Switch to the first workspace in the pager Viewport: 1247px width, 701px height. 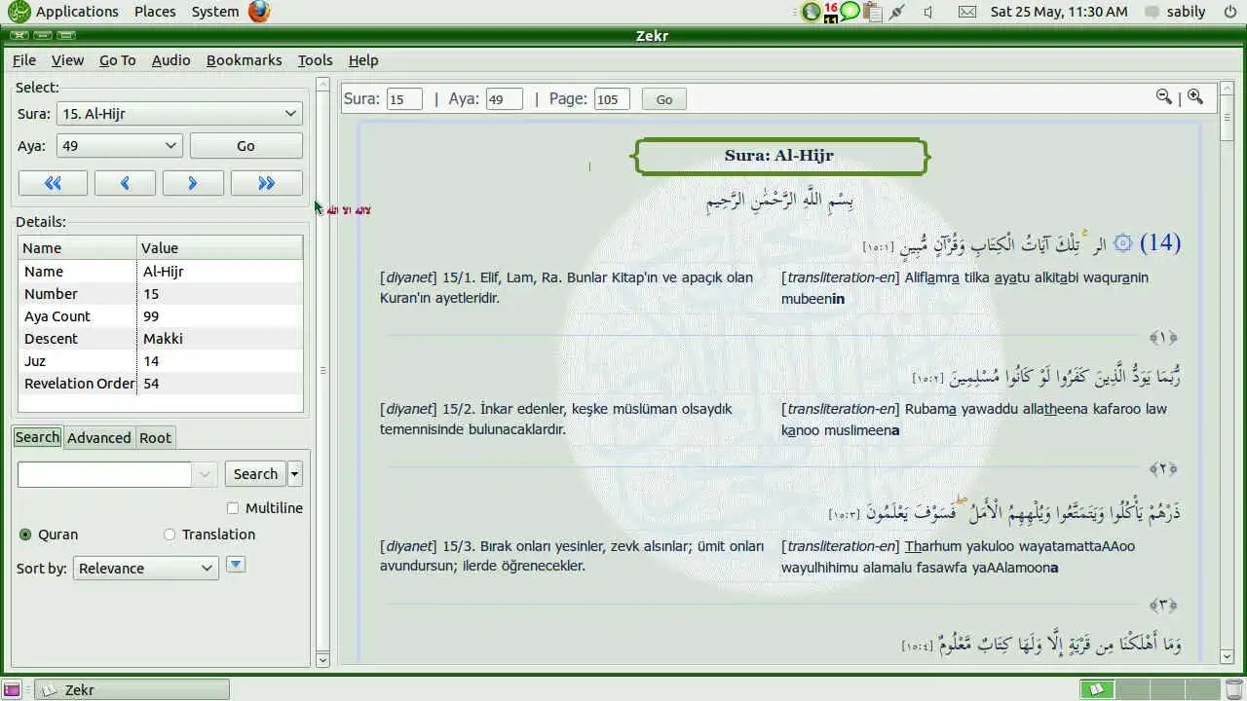tap(1097, 689)
